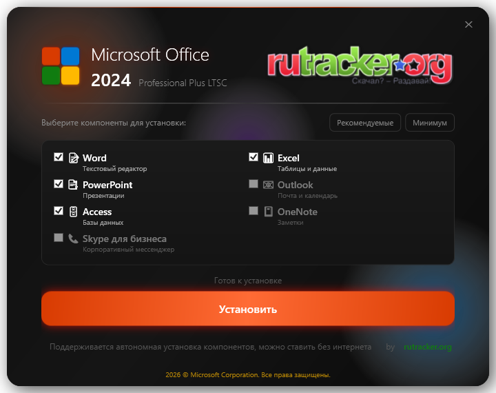Click the OneNote label text
This screenshot has width=496, height=393.
pyautogui.click(x=298, y=212)
